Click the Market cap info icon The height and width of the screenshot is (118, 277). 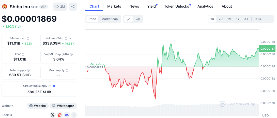click(28, 38)
